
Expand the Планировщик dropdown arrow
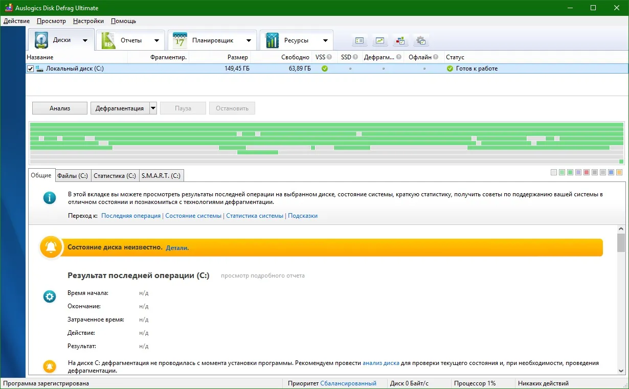click(249, 40)
